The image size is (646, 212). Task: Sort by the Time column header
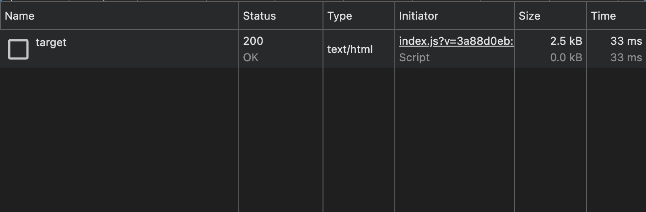(x=603, y=16)
